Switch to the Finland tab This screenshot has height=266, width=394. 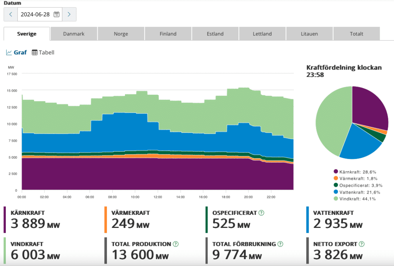[x=168, y=34]
